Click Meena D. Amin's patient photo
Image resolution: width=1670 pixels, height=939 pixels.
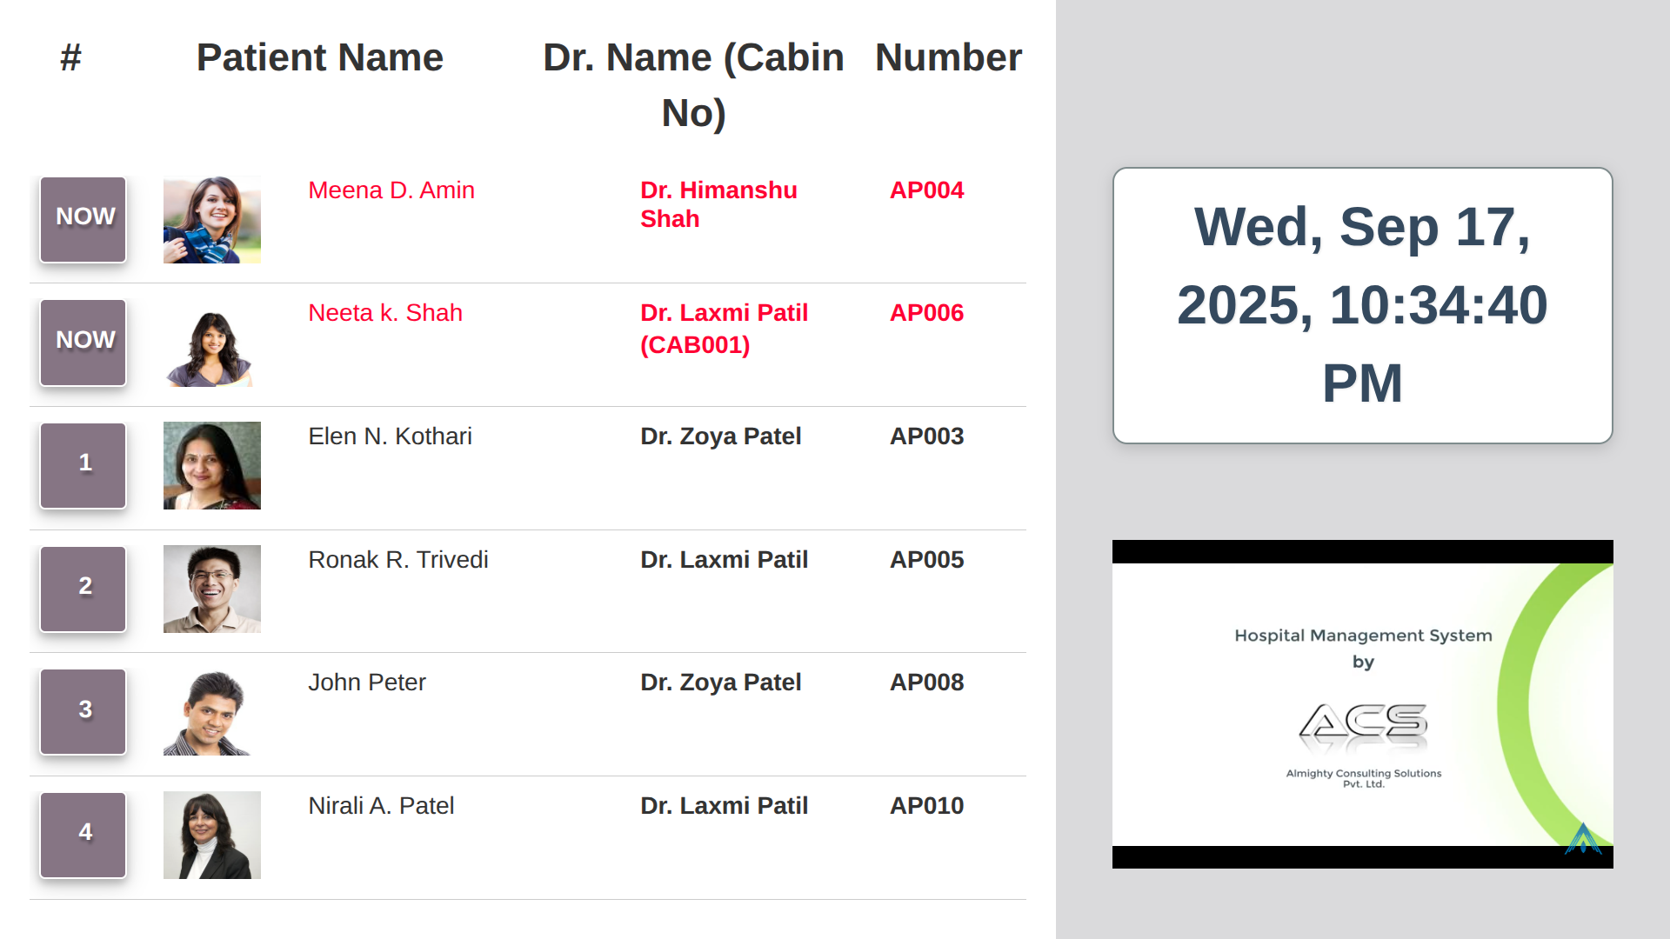coord(211,220)
